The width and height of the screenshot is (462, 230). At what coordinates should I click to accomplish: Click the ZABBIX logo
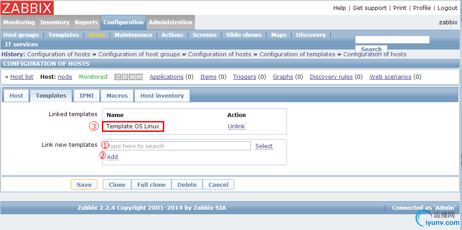click(x=27, y=8)
